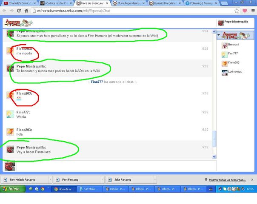The height and width of the screenshot is (204, 257).
Task: Click the first Dibujo - P... taskbar button
Action: coord(116,189)
